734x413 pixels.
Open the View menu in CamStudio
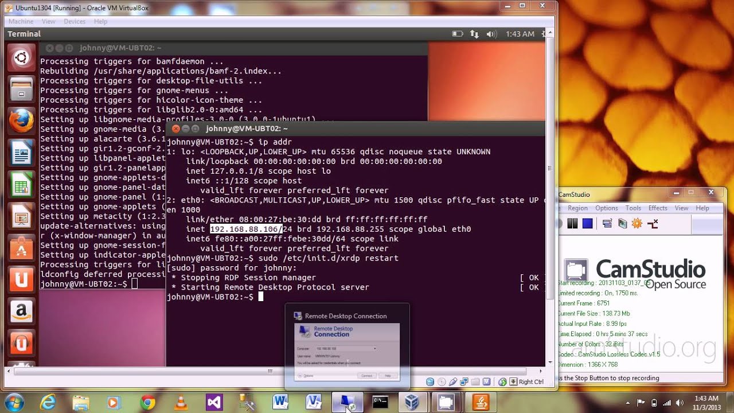click(x=681, y=208)
